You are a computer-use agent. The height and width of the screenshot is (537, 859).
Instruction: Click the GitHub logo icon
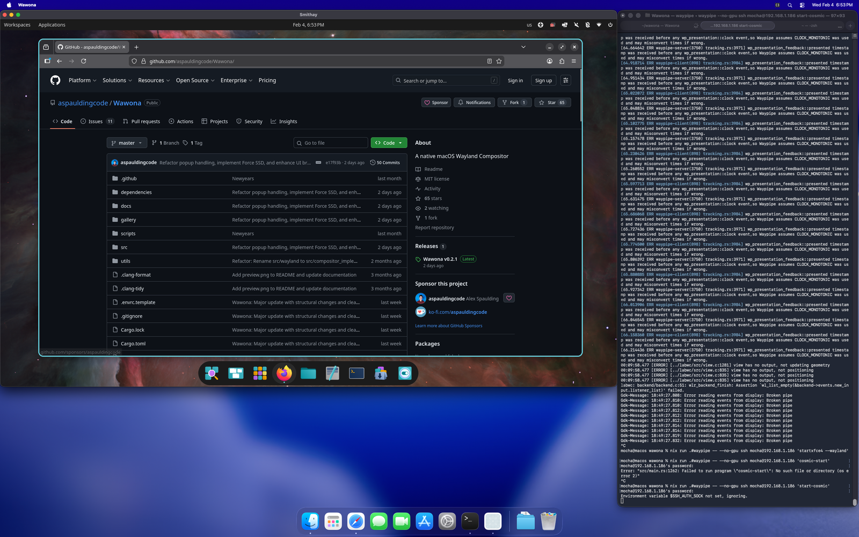tap(55, 81)
